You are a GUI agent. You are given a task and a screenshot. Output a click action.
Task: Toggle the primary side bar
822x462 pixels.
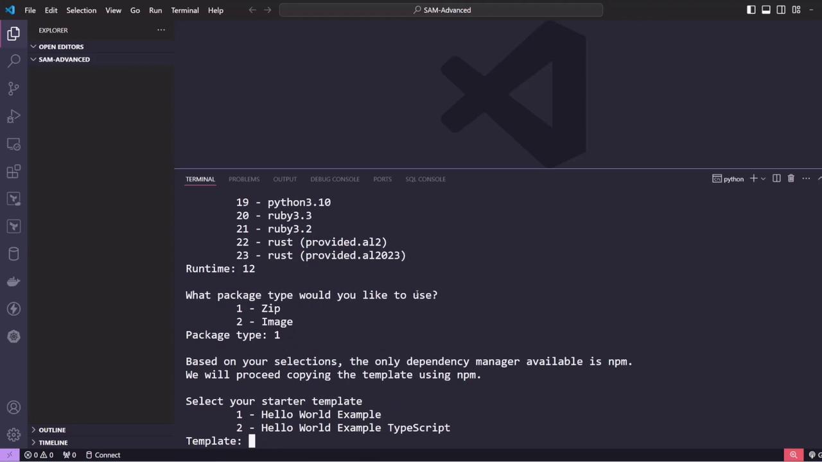click(751, 10)
